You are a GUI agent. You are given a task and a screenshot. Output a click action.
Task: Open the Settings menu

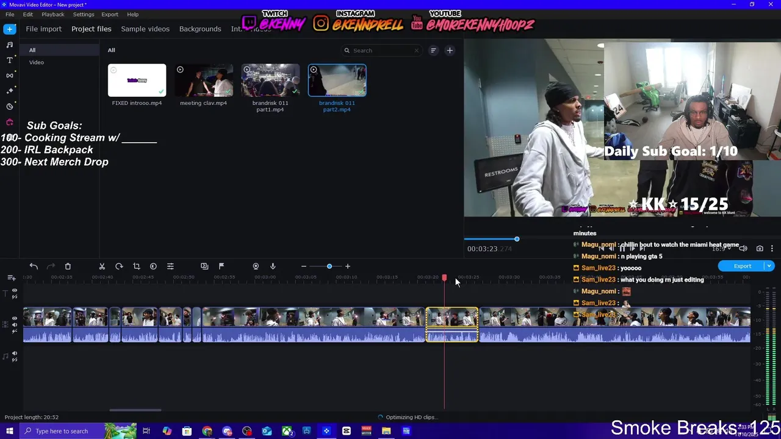click(84, 14)
